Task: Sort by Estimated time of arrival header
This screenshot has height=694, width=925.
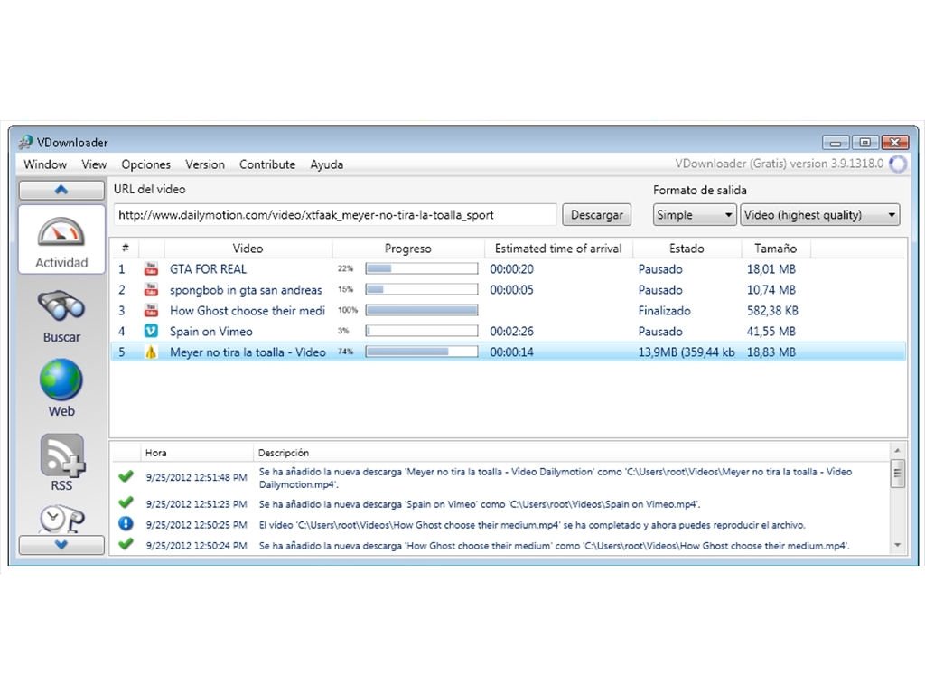Action: (x=558, y=249)
